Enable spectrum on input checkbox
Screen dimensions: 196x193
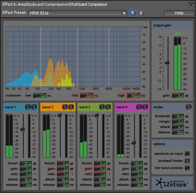coord(187,154)
